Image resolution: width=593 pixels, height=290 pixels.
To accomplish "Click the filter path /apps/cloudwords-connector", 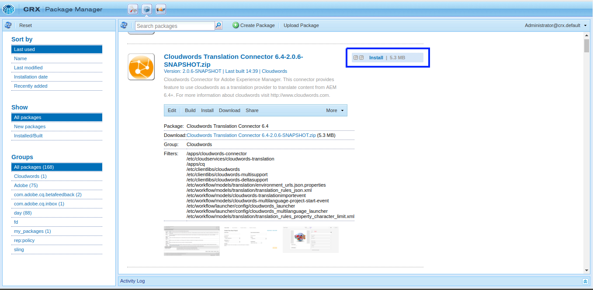I will (x=217, y=154).
